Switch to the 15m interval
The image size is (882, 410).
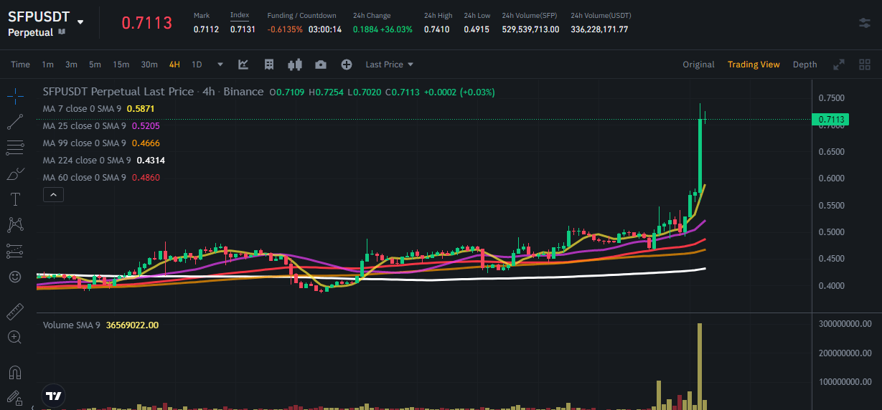[121, 65]
